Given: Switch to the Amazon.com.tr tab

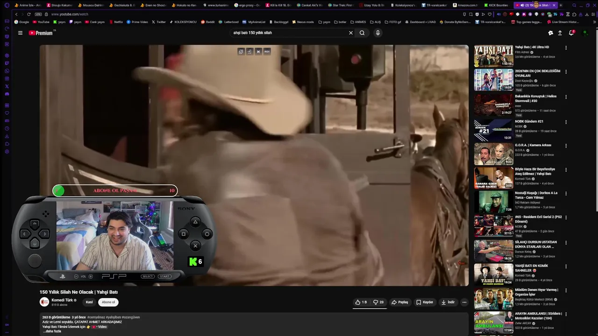Looking at the screenshot, I should point(465,5).
